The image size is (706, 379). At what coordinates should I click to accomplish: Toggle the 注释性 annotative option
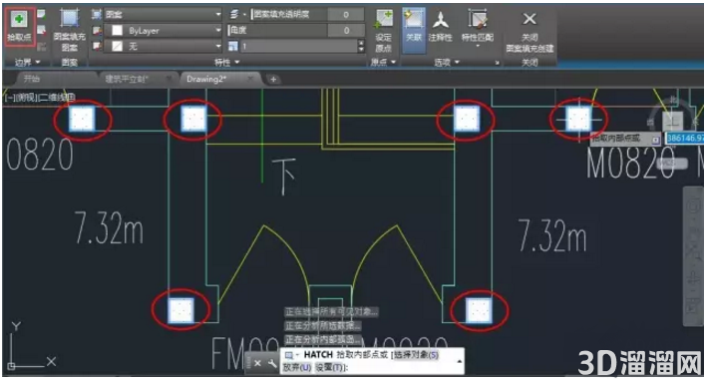(x=441, y=27)
